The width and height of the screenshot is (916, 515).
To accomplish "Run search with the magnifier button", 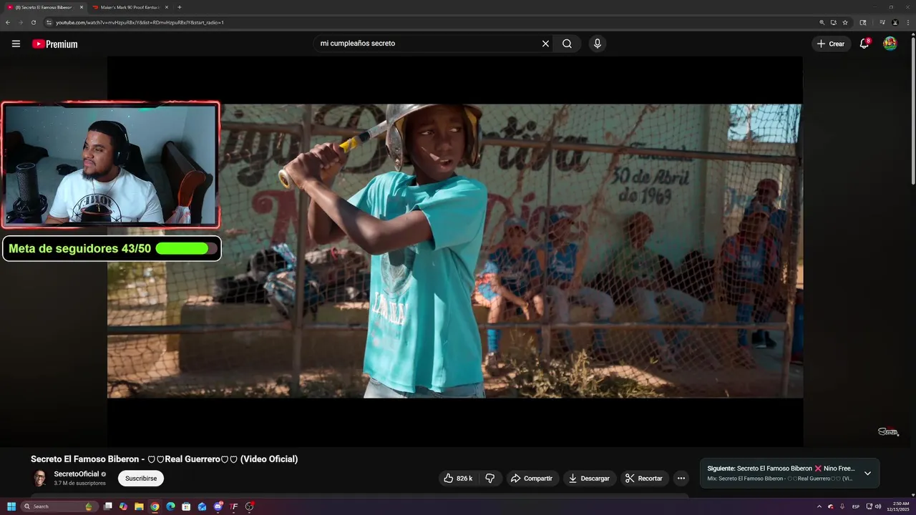I will click(567, 44).
